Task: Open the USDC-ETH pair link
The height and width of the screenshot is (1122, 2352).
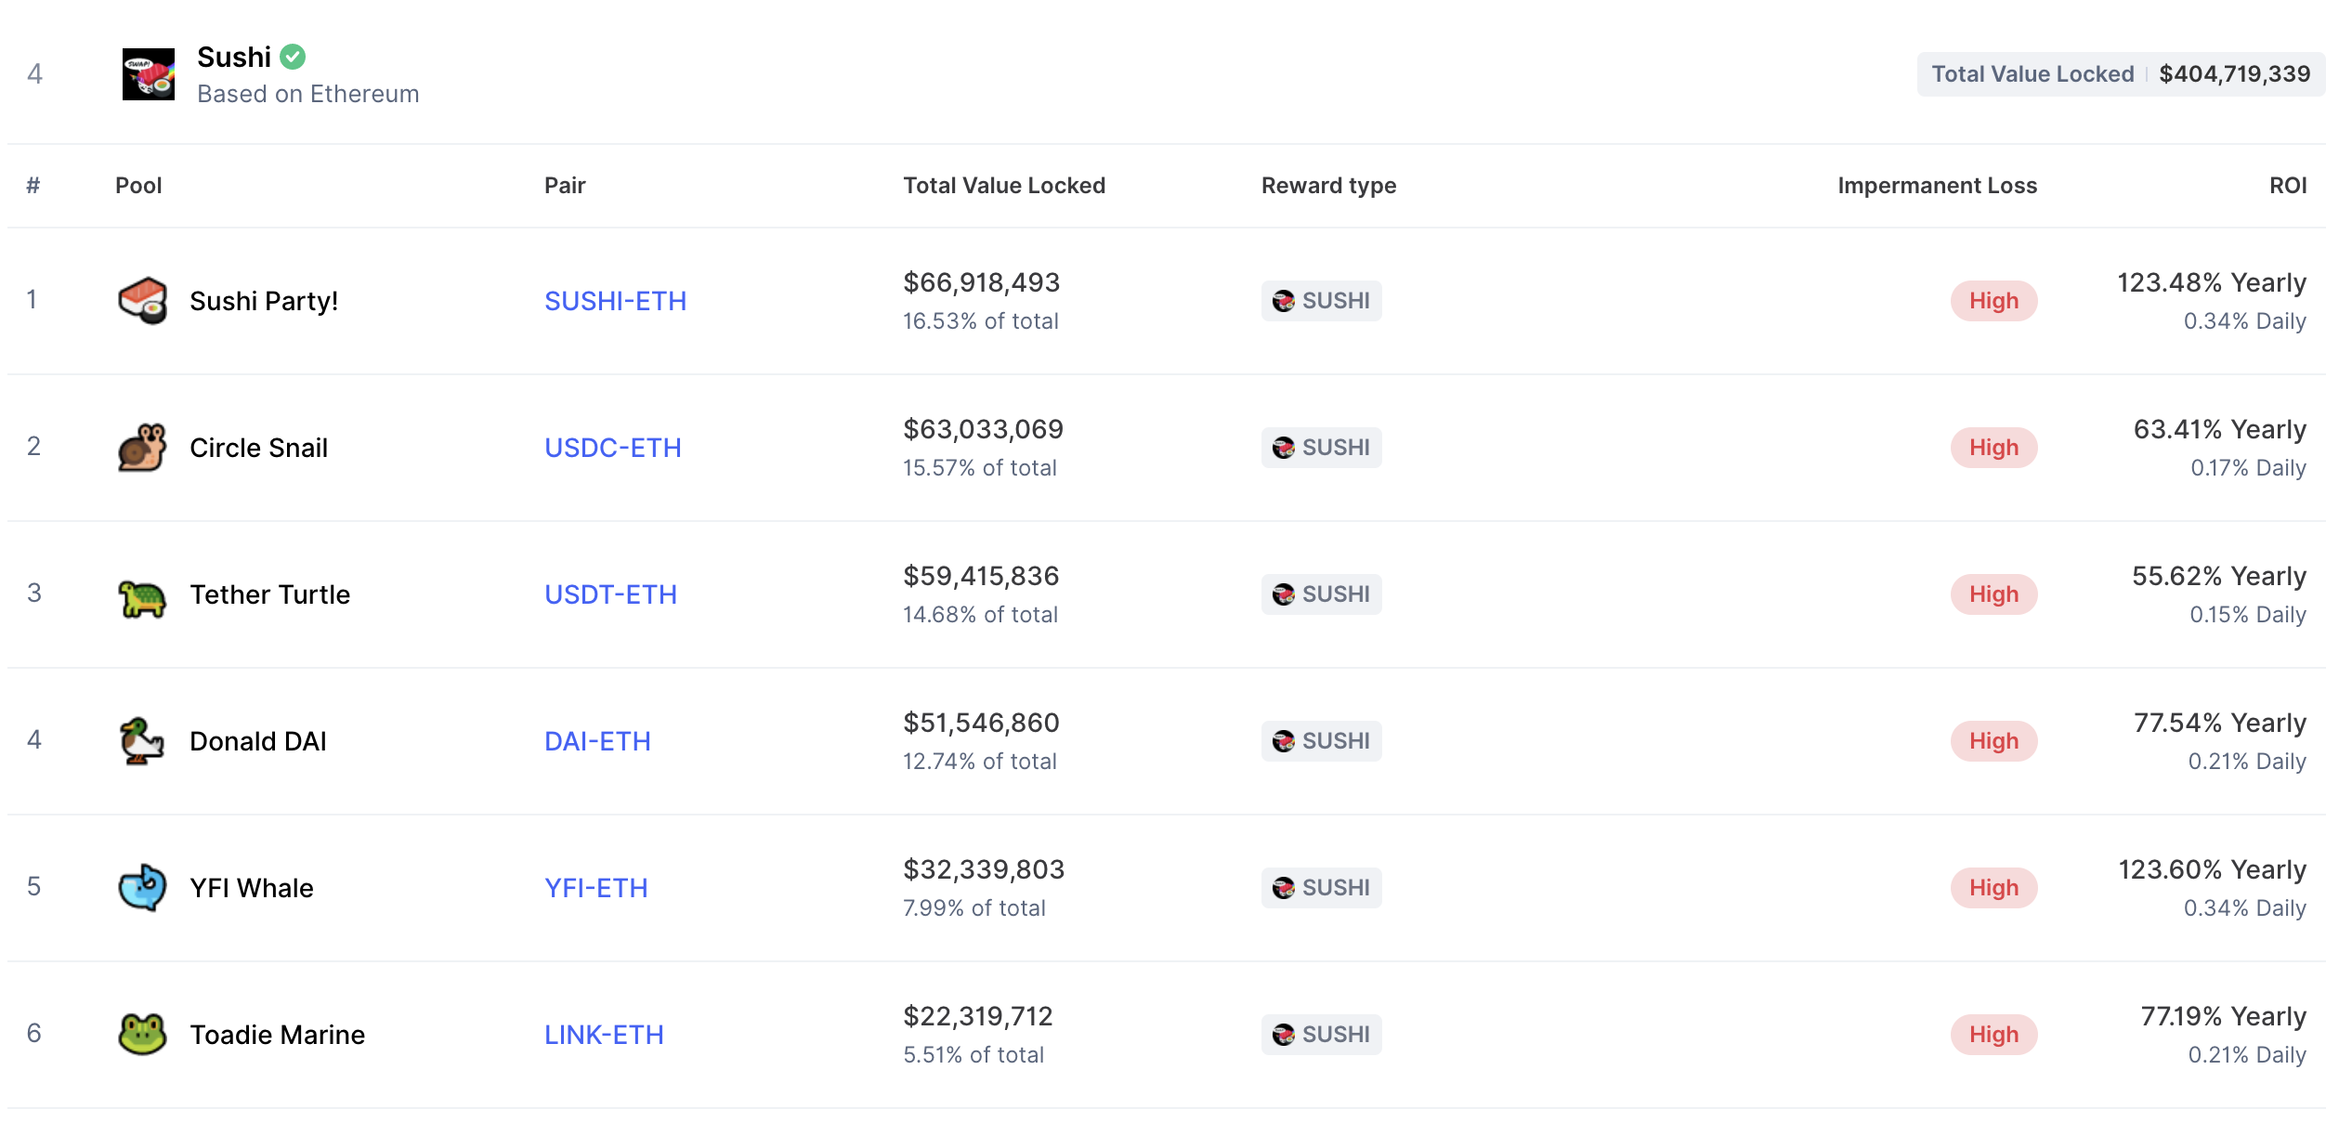Action: click(x=612, y=448)
